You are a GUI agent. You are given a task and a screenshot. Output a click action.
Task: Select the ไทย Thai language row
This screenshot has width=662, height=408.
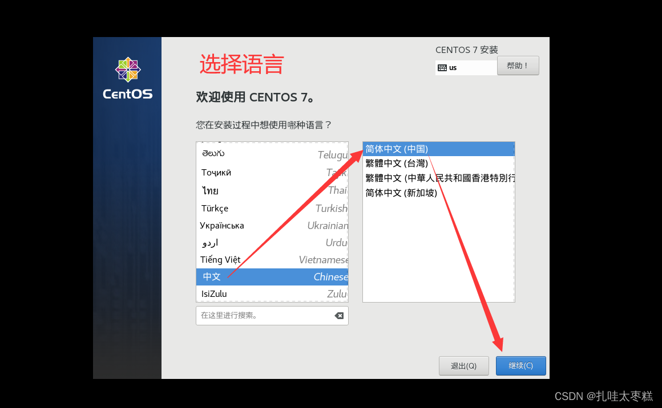272,190
